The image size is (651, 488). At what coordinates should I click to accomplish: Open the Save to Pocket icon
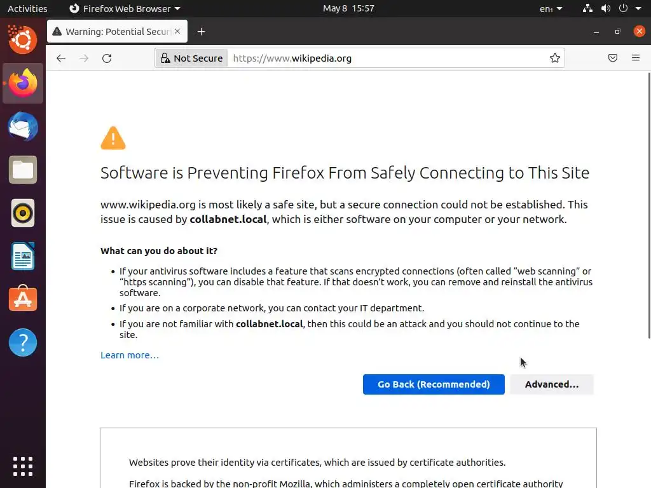pos(613,58)
